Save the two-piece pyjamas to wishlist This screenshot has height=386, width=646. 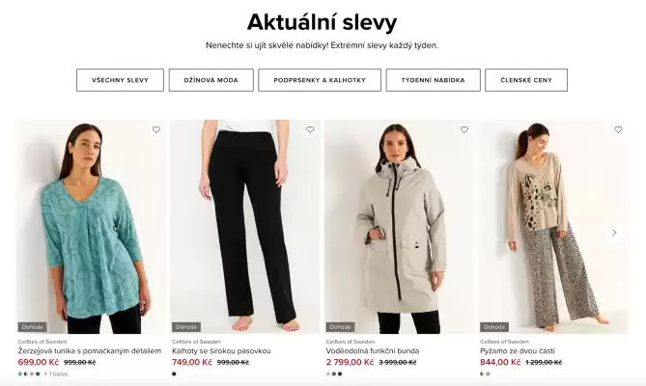pos(618,129)
